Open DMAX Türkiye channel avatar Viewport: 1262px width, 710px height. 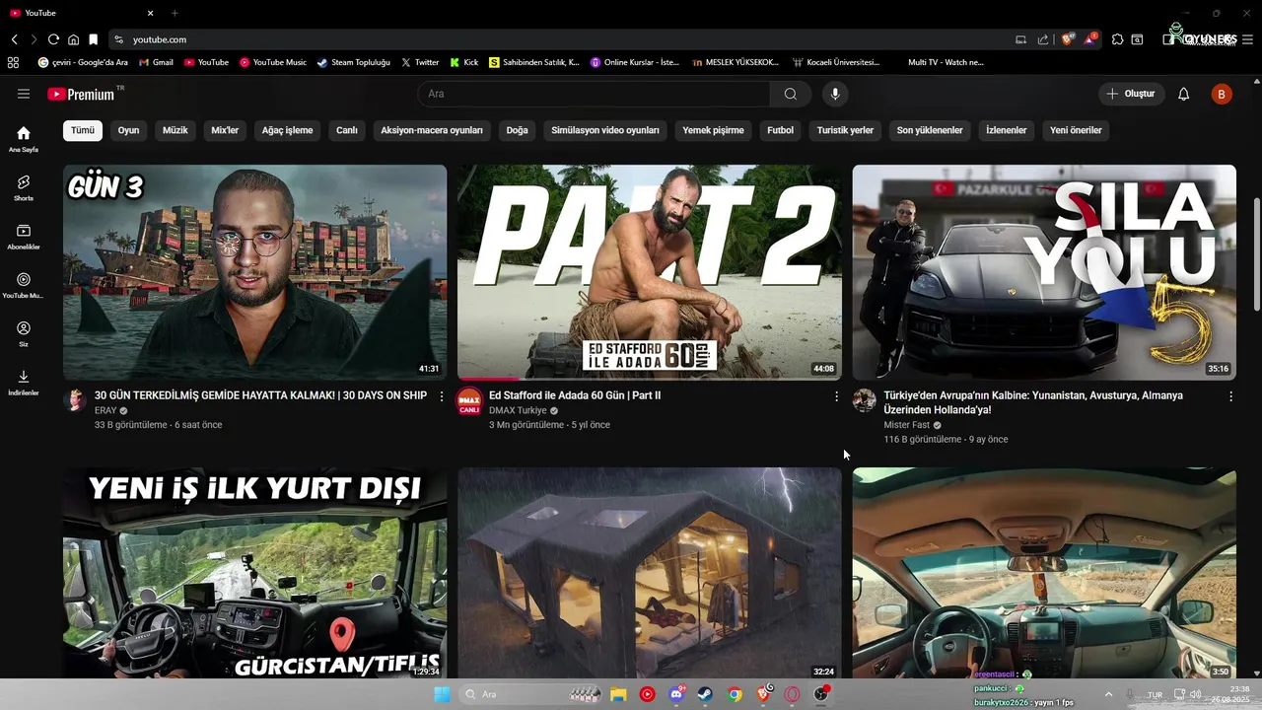(x=469, y=402)
